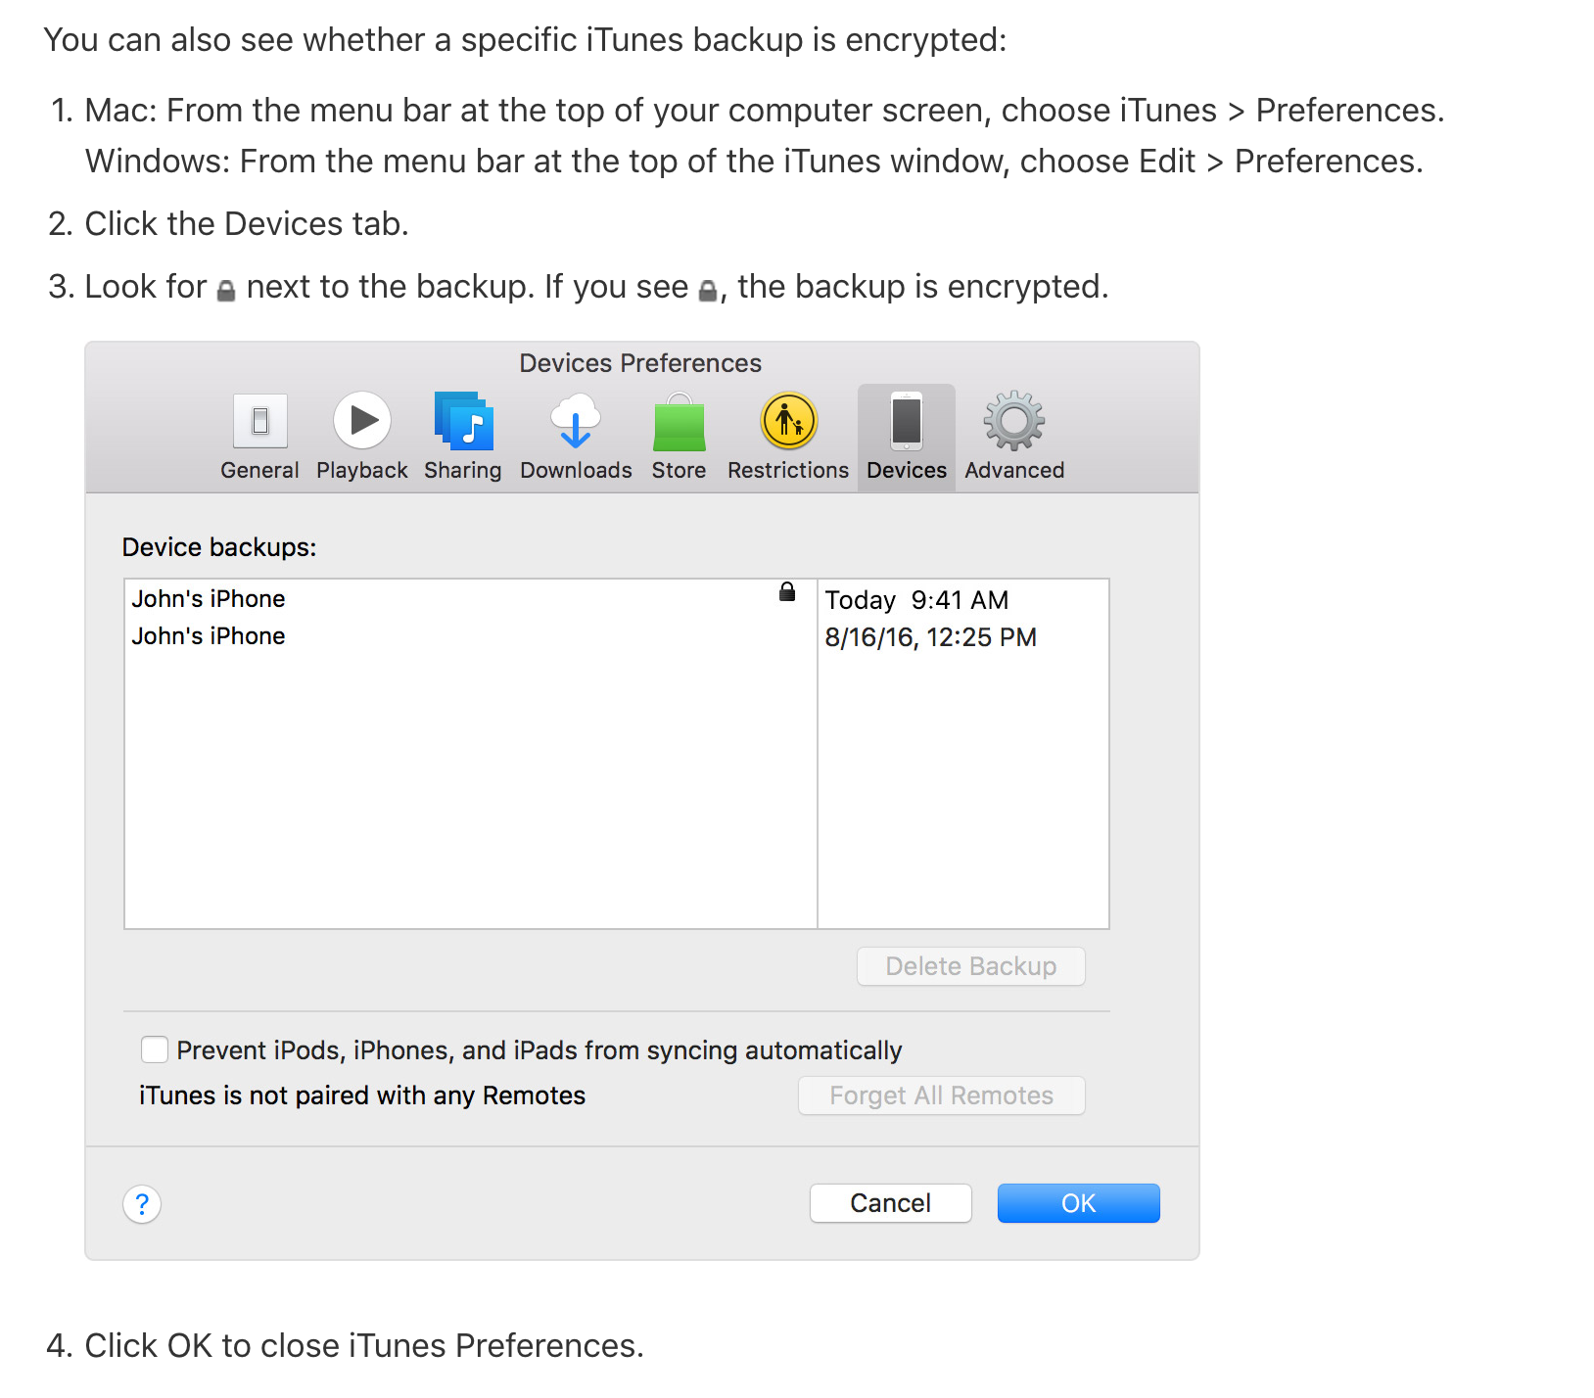This screenshot has width=1594, height=1398.
Task: Switch to the Sharing tab label
Action: point(463,470)
